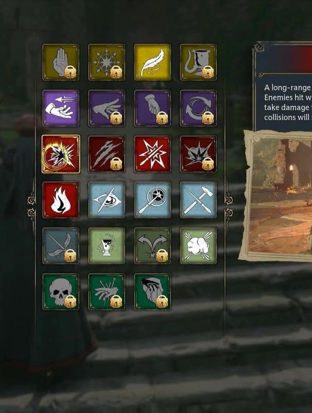Select the green sparkling goblet spell
The image size is (312, 413).
(x=107, y=246)
